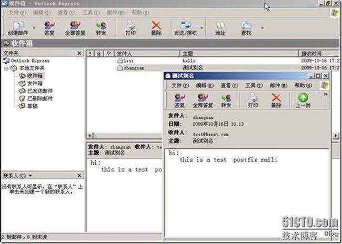Click 打印 in the 测试别名 message window
Image resolution: width=342 pixels, height=244 pixels.
click(x=253, y=100)
